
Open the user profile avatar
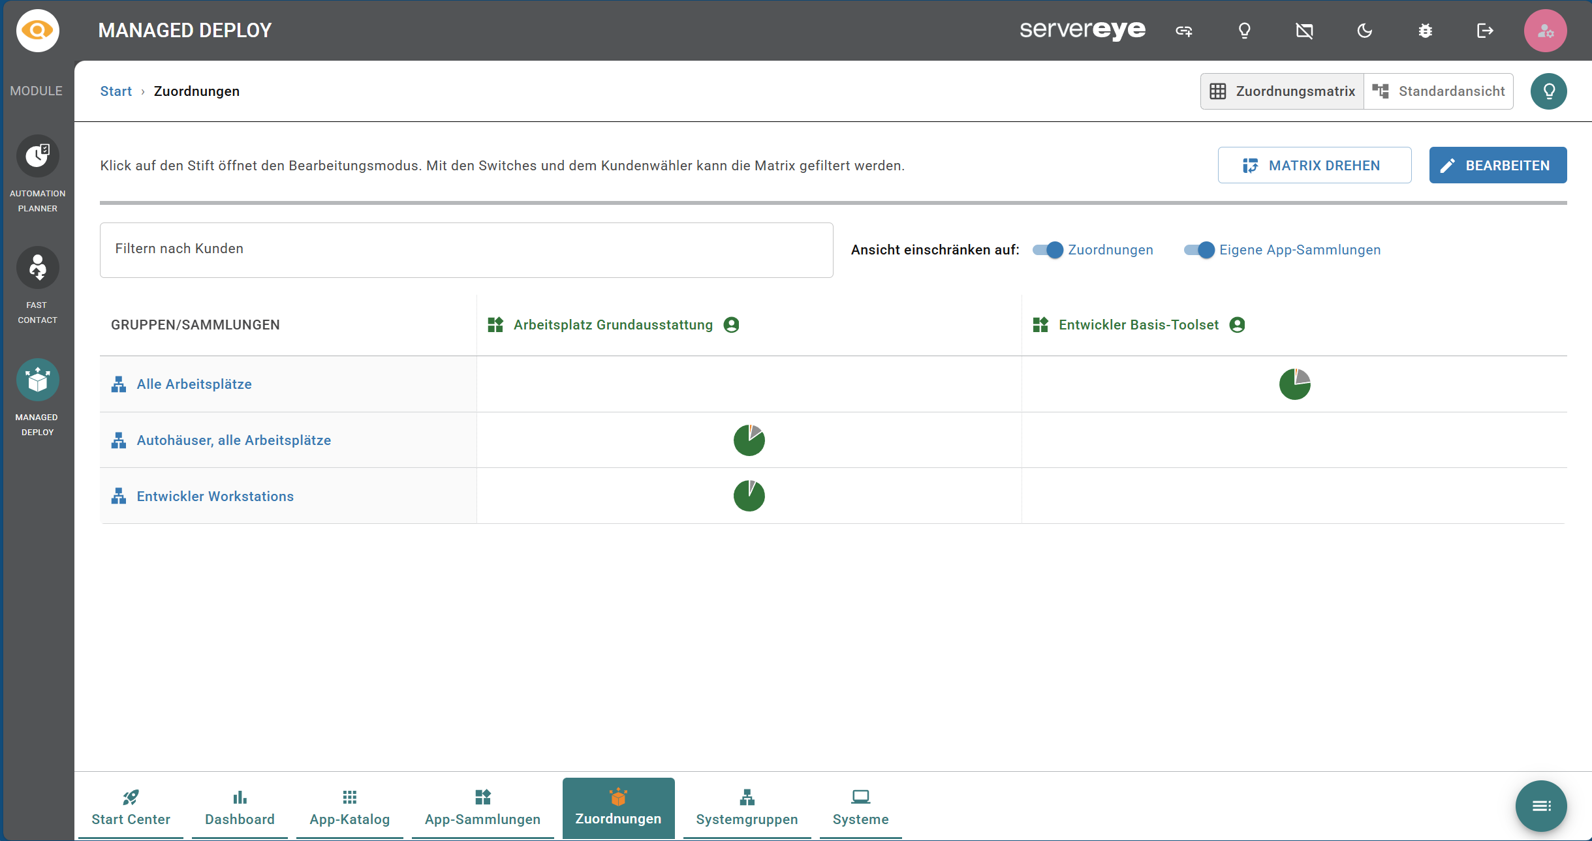point(1545,31)
